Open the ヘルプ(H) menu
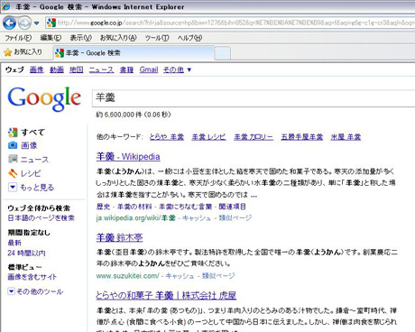The width and height of the screenshot is (415, 332). click(x=189, y=38)
